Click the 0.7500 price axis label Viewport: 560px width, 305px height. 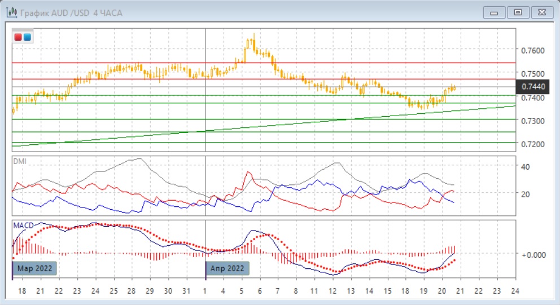[x=533, y=74]
